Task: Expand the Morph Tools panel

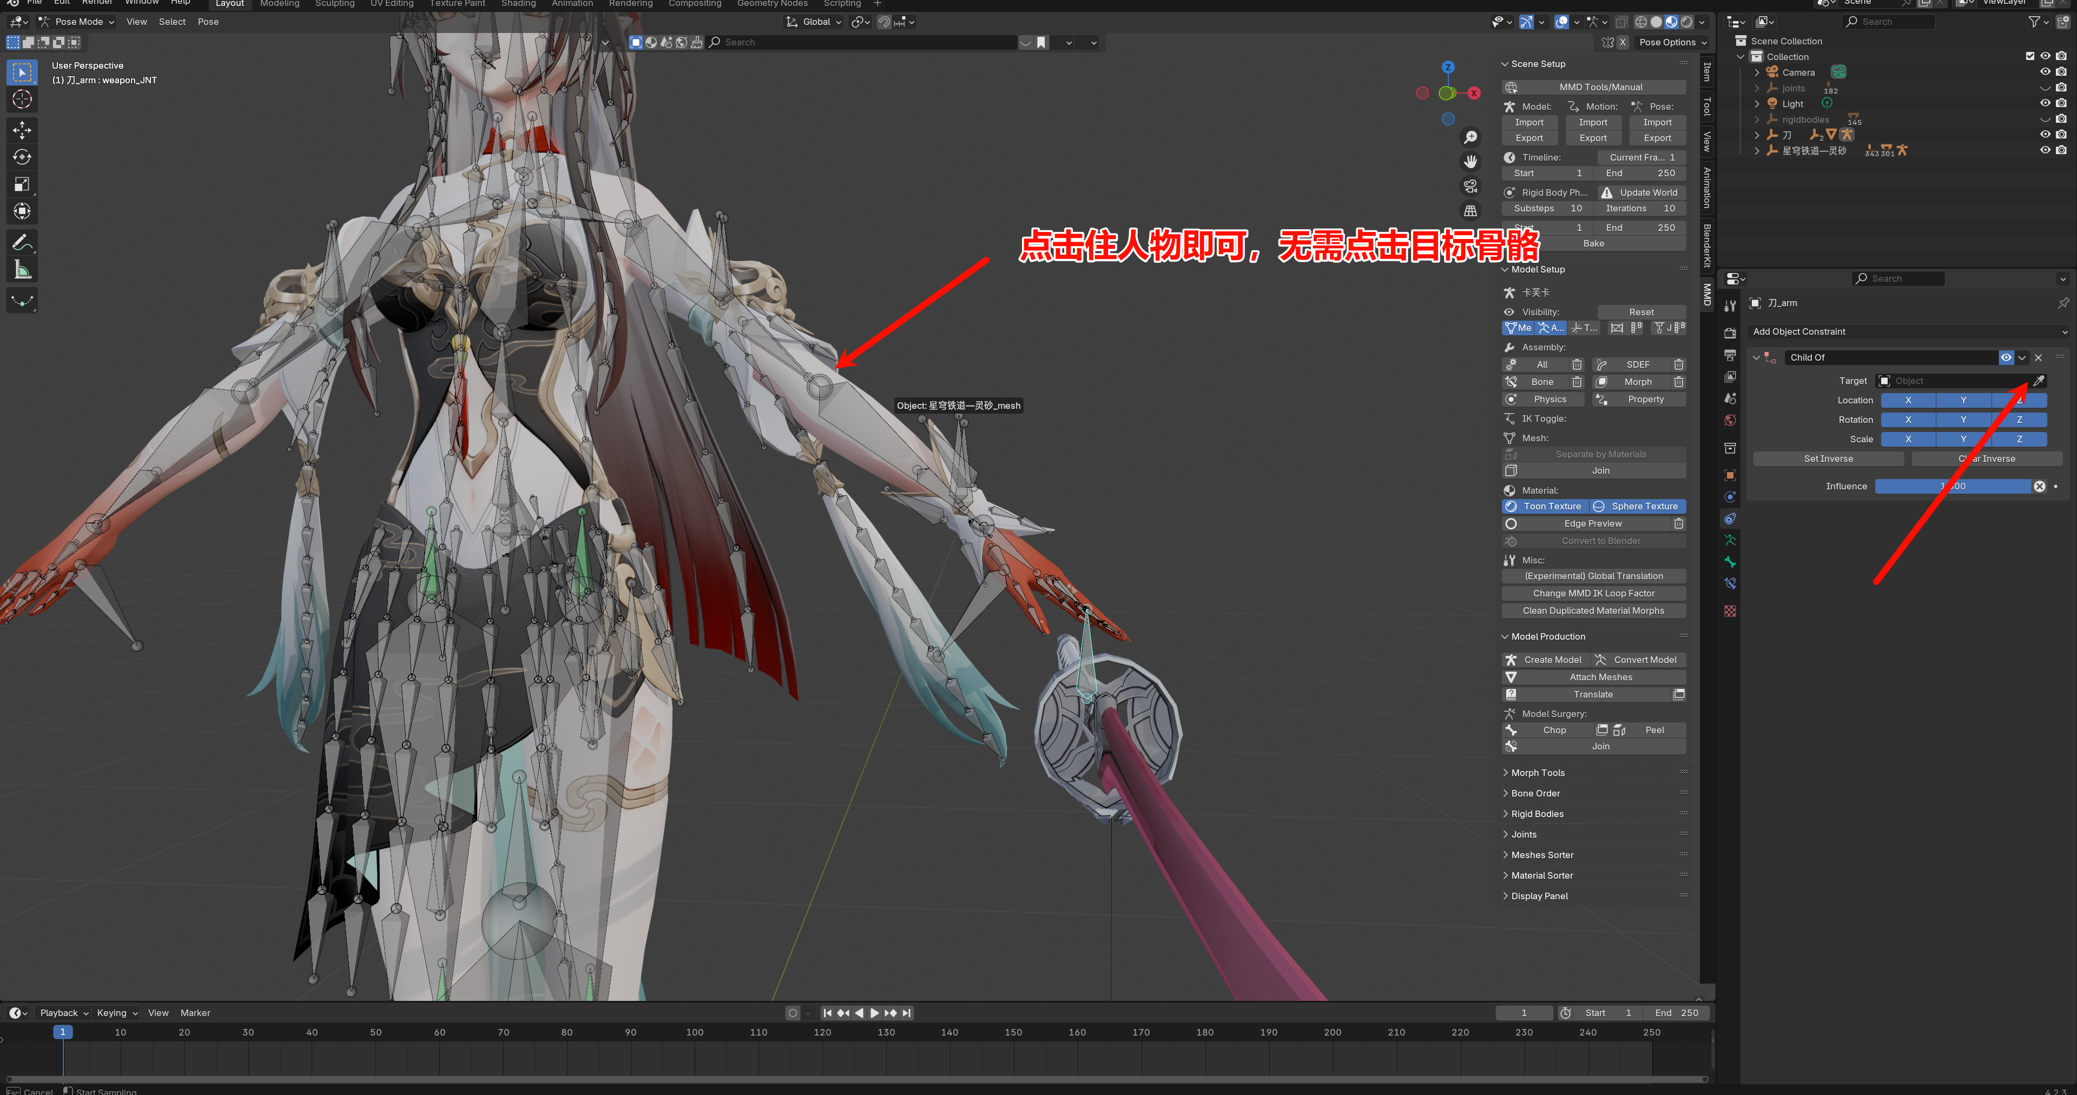Action: click(x=1537, y=773)
